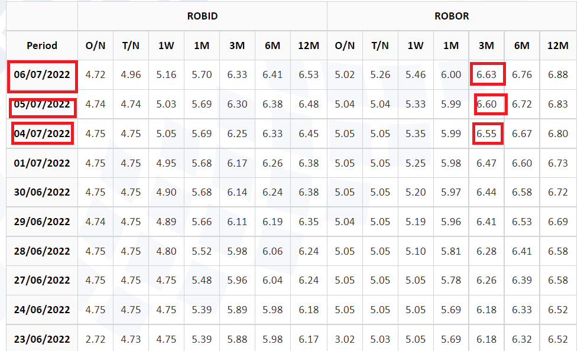Click the highlighted date 05/07/2022
The height and width of the screenshot is (351, 584).
[x=42, y=104]
